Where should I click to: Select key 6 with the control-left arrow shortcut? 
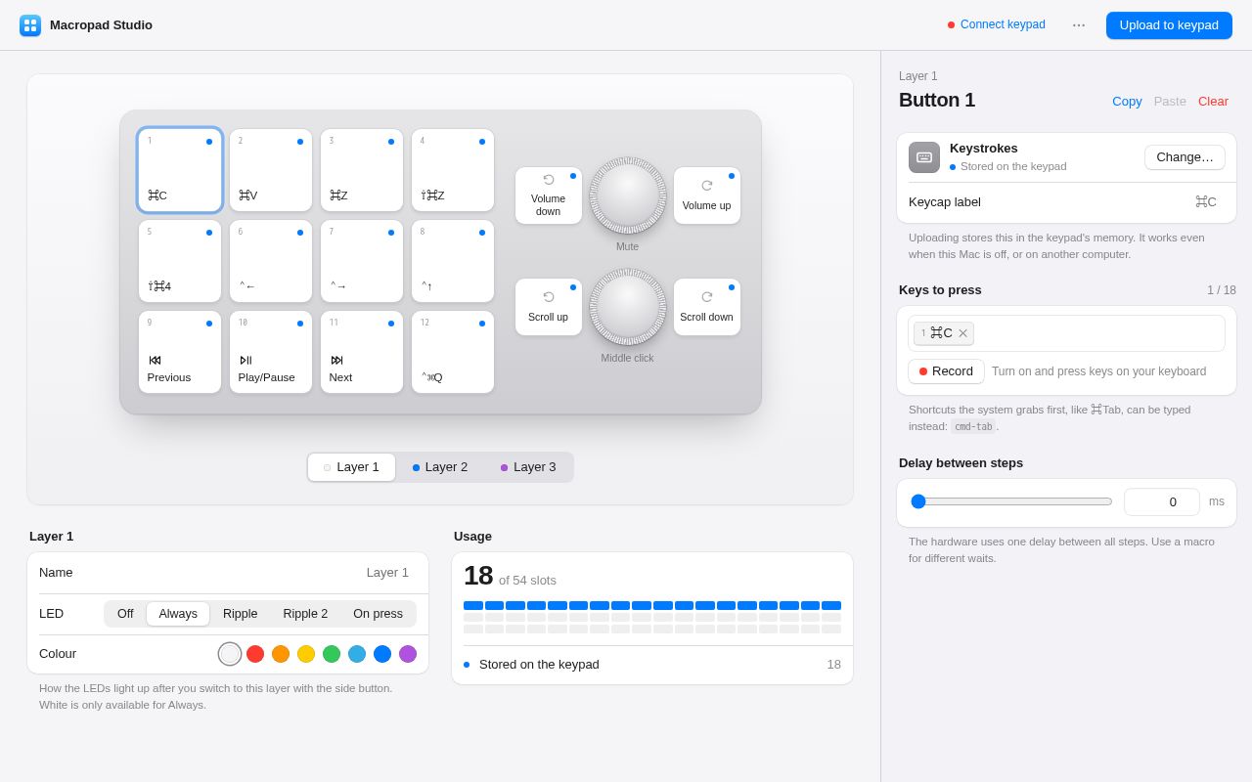tap(271, 261)
